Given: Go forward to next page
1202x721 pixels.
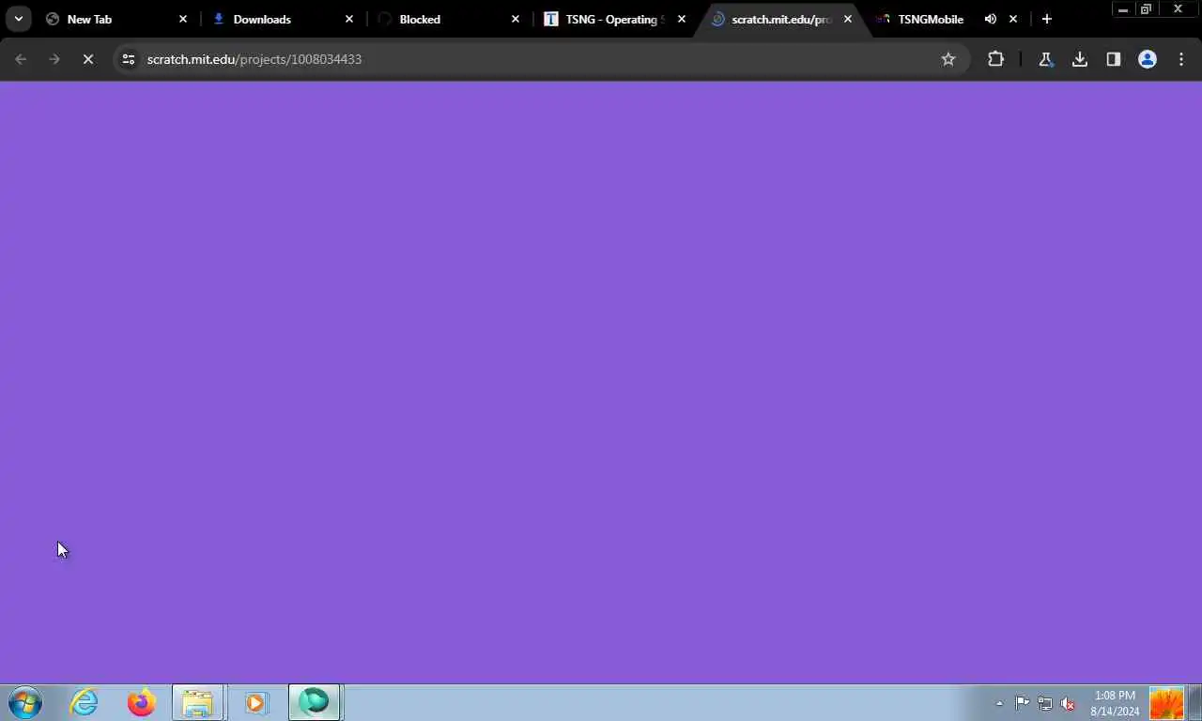Looking at the screenshot, I should pyautogui.click(x=54, y=59).
